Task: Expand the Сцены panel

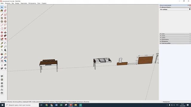Action: click(175, 37)
